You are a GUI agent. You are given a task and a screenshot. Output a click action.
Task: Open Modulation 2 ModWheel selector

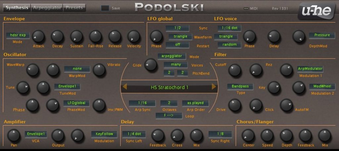(x=322, y=87)
